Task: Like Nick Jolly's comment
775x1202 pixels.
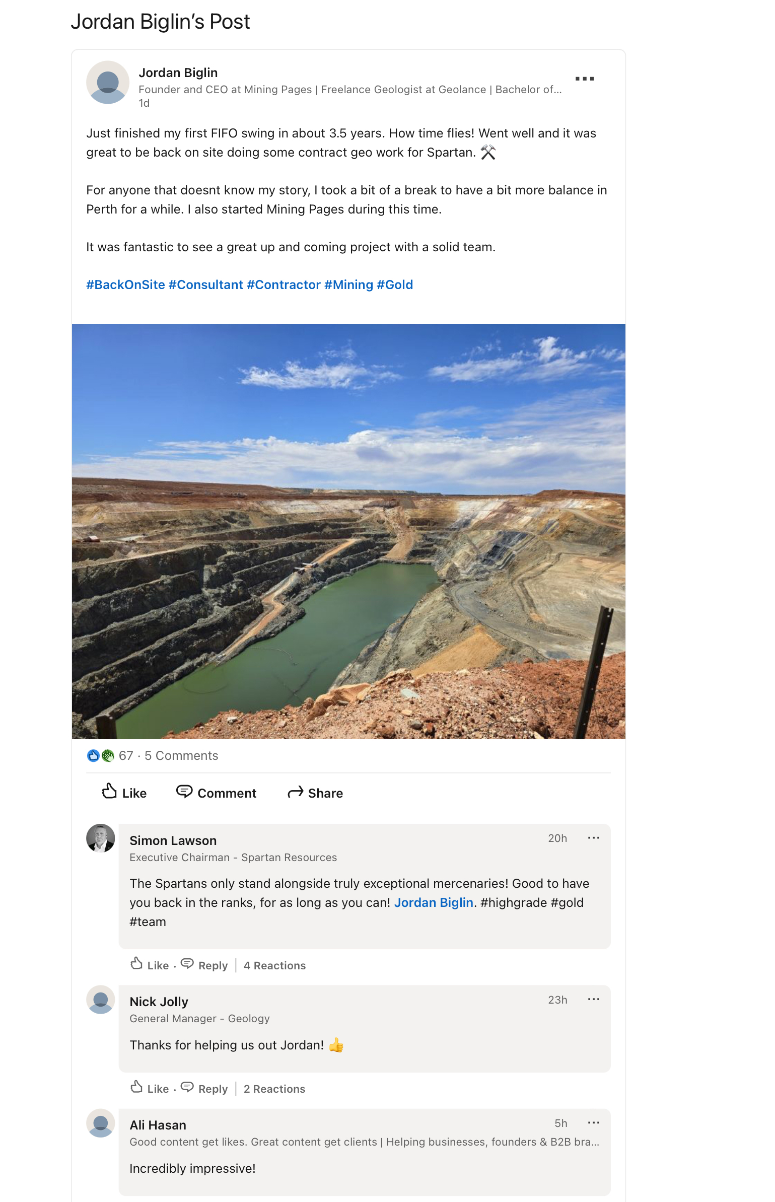Action: (x=150, y=1088)
